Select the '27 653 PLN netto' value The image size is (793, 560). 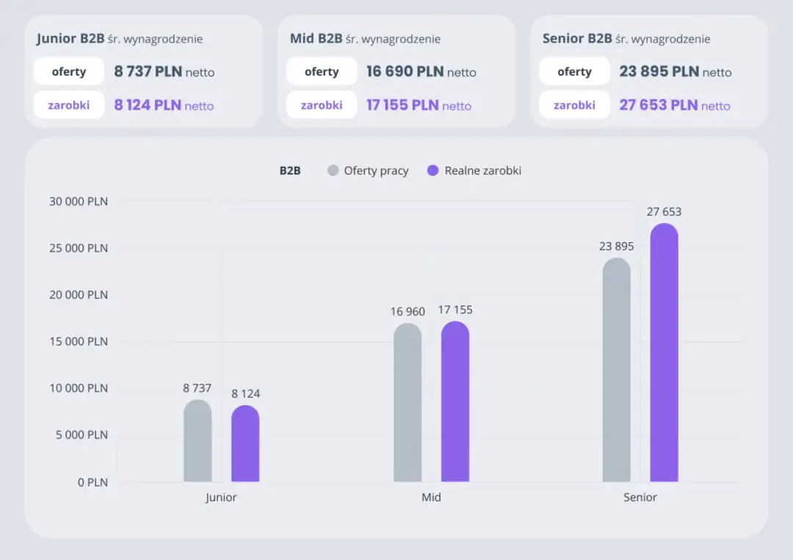[x=676, y=105]
